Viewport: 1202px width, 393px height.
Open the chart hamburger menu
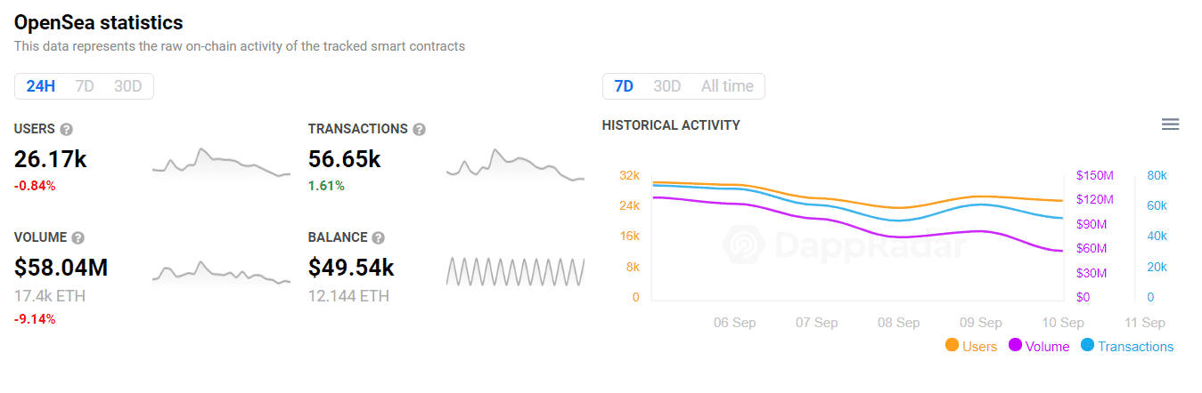(1171, 124)
